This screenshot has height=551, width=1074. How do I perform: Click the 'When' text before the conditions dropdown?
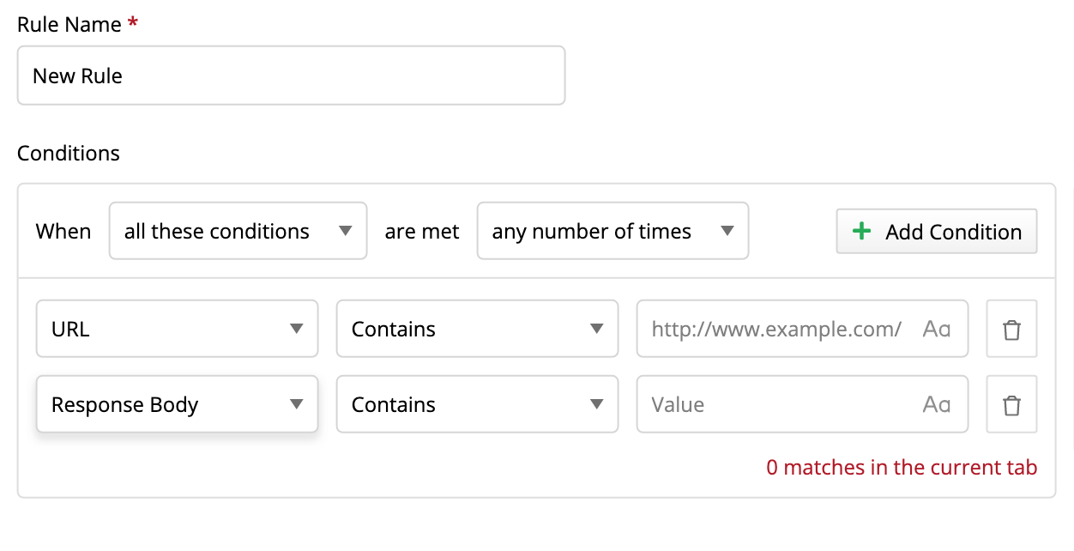click(x=63, y=232)
